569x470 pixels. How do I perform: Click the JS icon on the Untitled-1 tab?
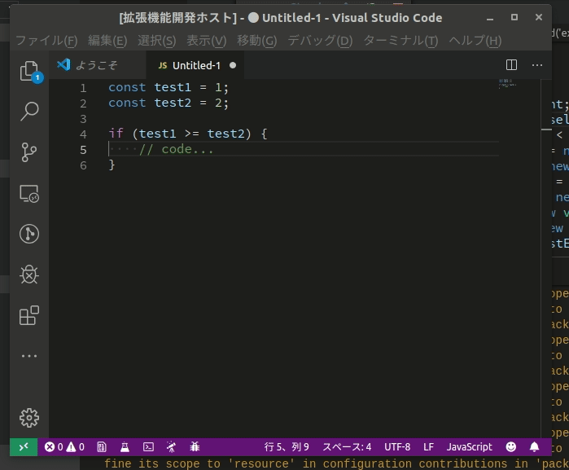163,65
